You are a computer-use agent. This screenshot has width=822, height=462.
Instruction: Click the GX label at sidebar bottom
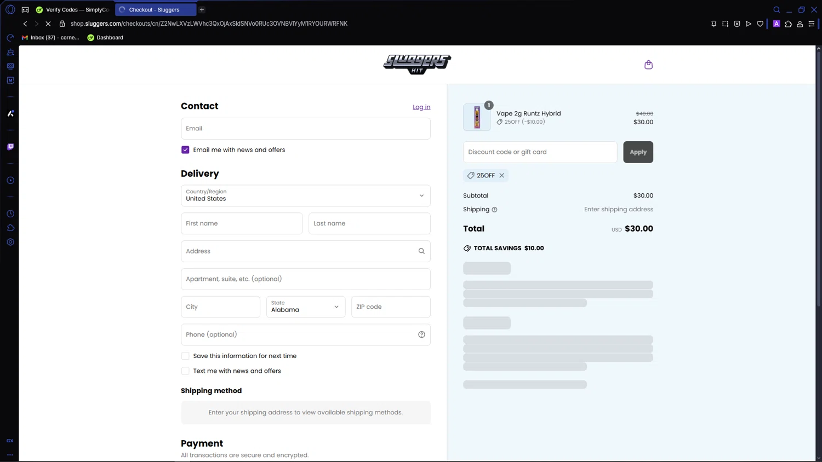click(x=10, y=441)
